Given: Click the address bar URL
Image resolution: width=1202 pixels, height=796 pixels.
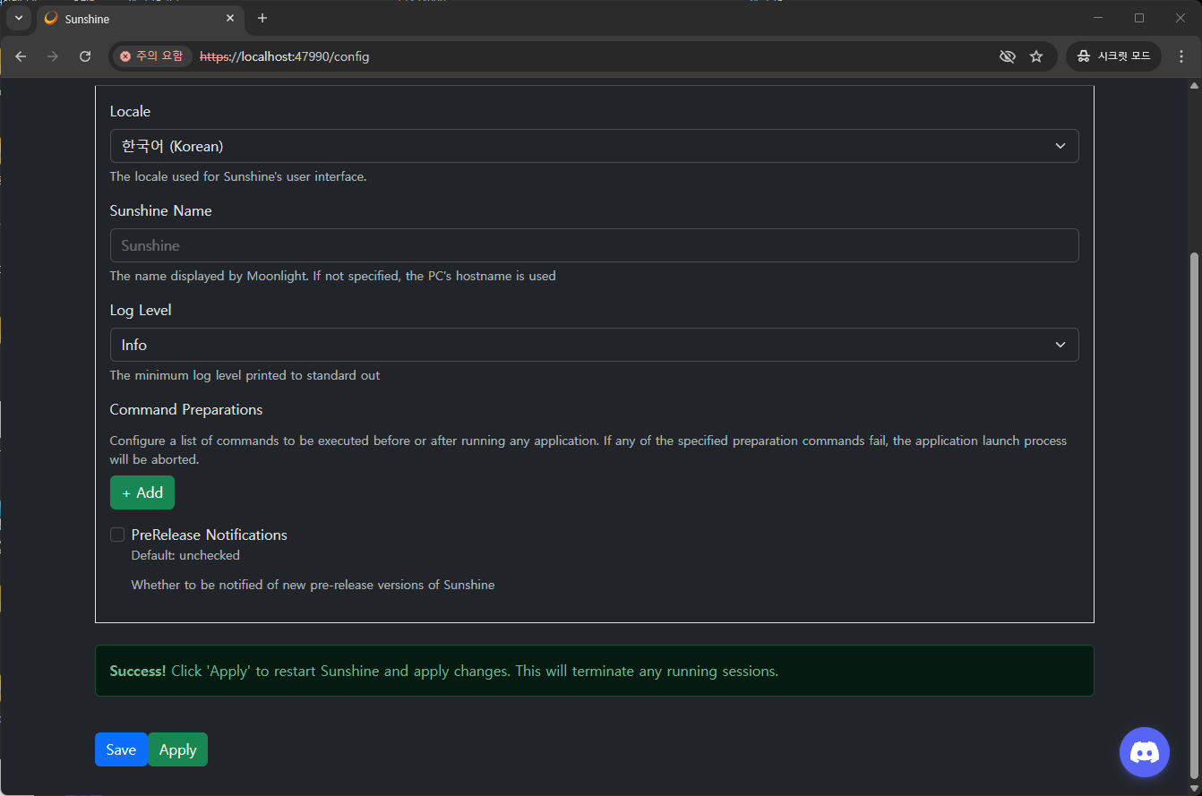Looking at the screenshot, I should (284, 56).
